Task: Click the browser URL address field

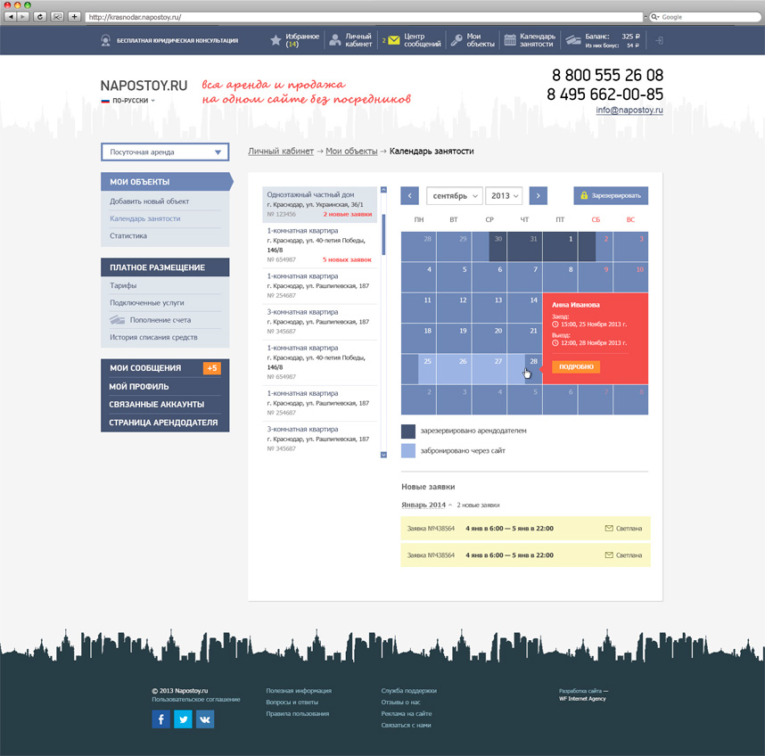Action: click(x=364, y=17)
